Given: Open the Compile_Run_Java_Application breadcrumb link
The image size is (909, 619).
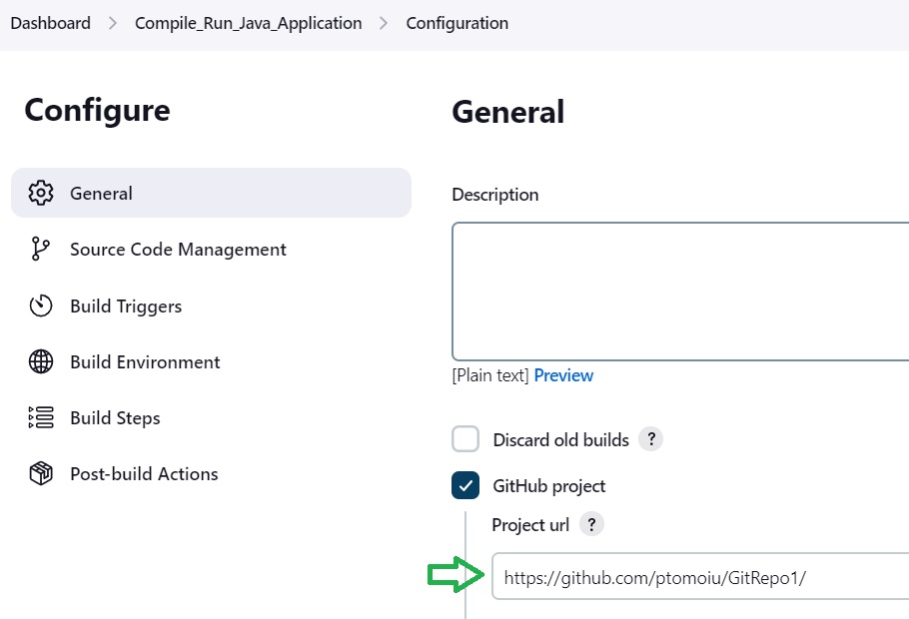Looking at the screenshot, I should pos(248,23).
